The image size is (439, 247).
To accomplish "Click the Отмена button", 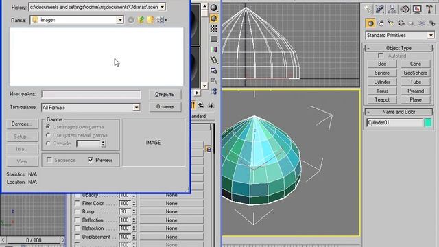I will pos(165,107).
